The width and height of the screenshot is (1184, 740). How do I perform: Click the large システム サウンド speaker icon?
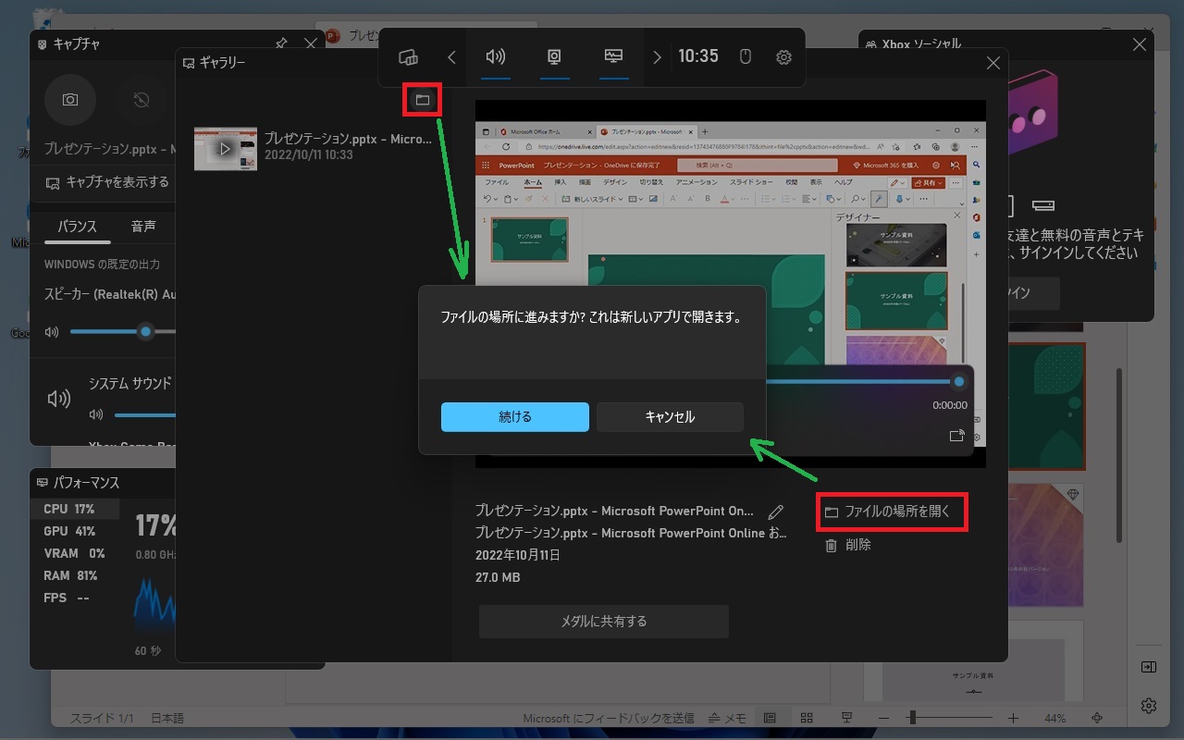[x=59, y=399]
